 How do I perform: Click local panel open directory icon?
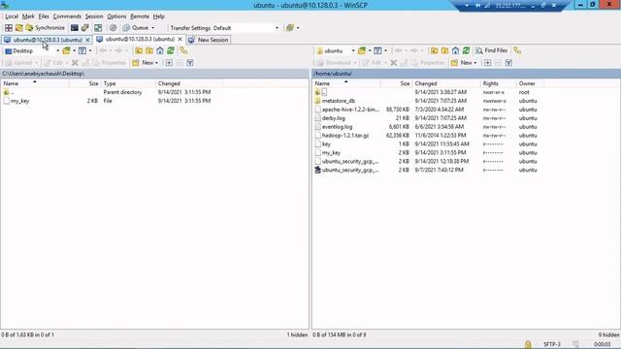point(66,50)
